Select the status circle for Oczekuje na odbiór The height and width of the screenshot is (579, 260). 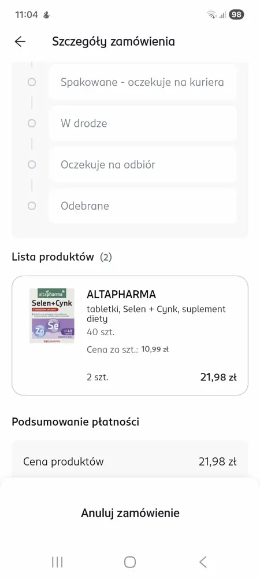[32, 164]
